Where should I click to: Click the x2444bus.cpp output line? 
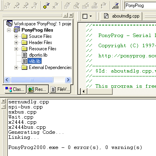pos(27,127)
